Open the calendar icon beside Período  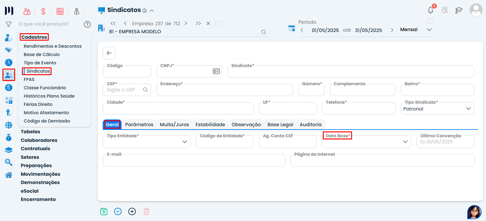[x=291, y=28]
